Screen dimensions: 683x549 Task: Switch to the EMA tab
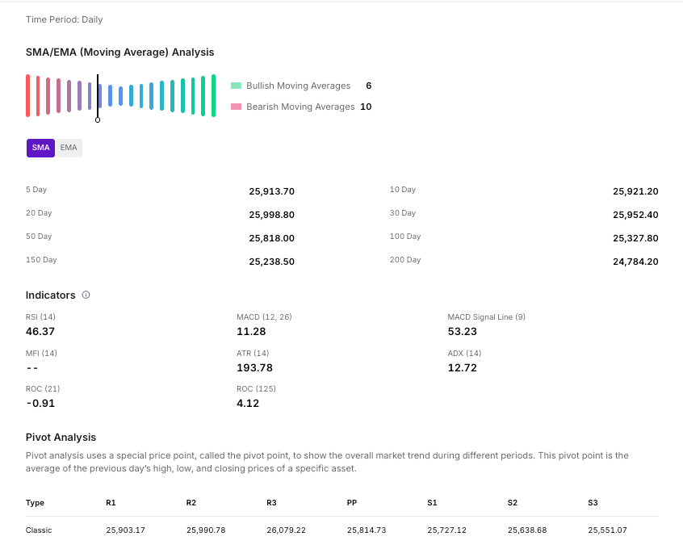[x=69, y=148]
